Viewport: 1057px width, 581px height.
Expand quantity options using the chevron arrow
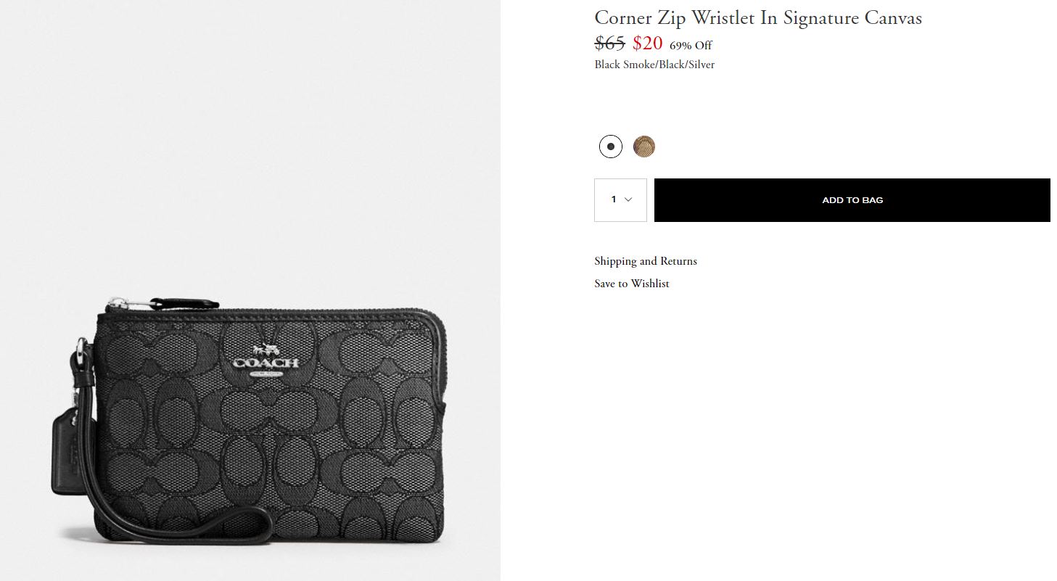pyautogui.click(x=627, y=199)
